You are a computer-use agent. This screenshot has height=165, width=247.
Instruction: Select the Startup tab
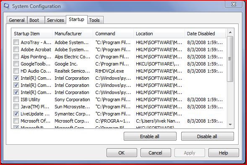pos(77,20)
